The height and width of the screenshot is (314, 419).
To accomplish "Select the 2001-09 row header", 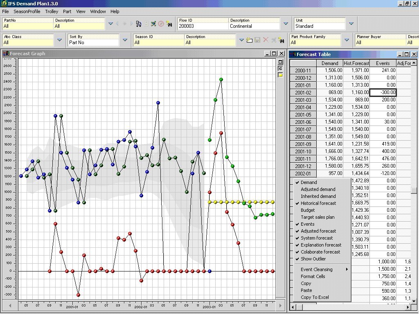I will click(303, 144).
